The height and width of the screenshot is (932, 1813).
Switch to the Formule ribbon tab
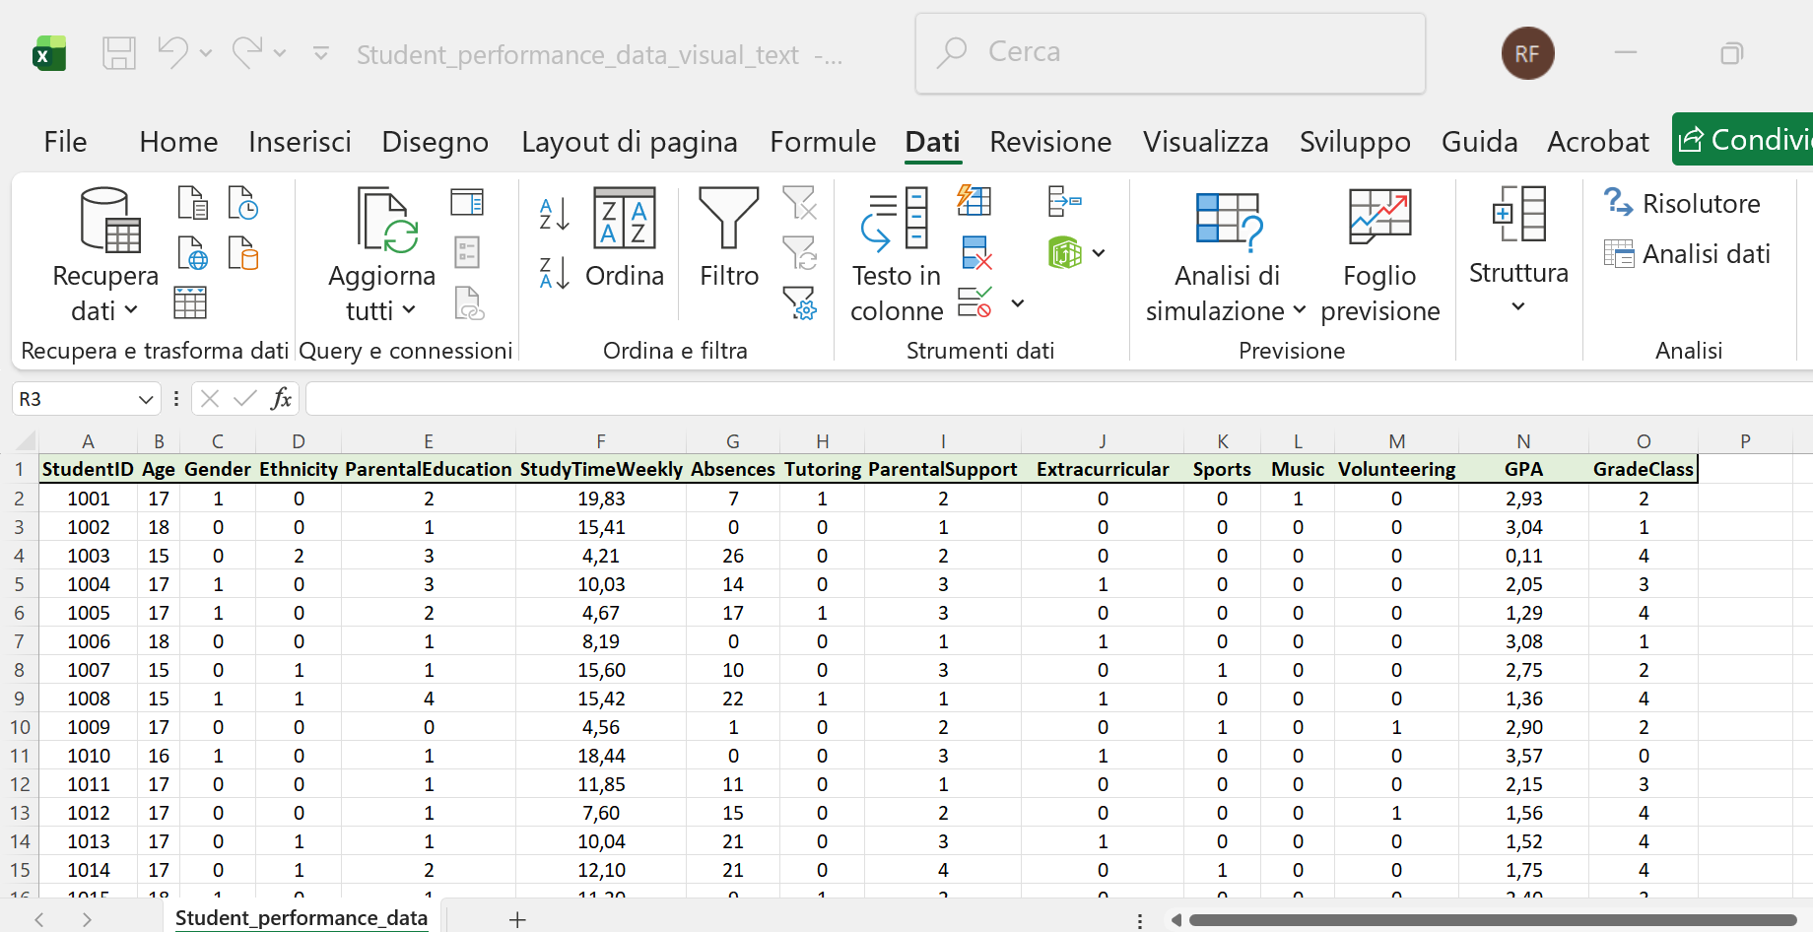(823, 141)
